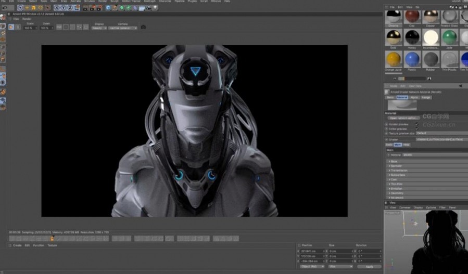468x274 pixels.
Task: Select the blue Plastic material thumbnail
Action: coord(412,59)
